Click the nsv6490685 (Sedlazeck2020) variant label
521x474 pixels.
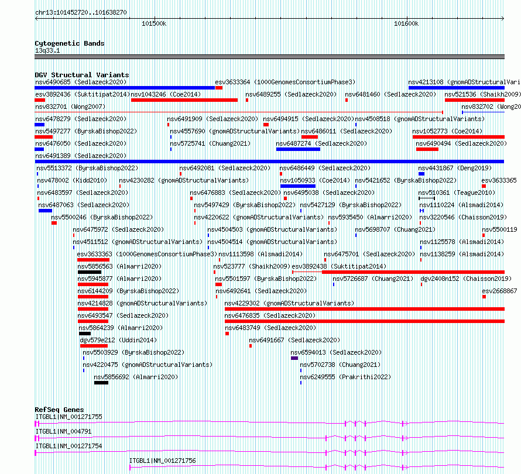click(x=81, y=82)
